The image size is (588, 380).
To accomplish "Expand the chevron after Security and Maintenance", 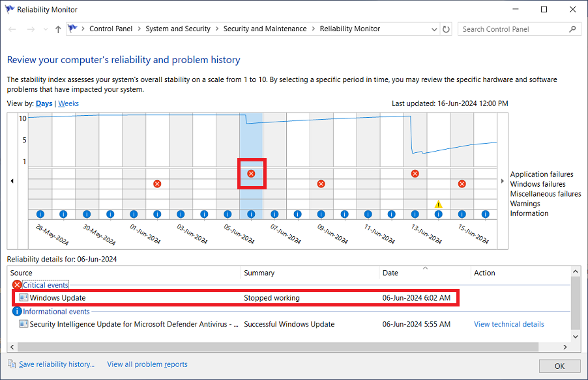I will [x=314, y=29].
